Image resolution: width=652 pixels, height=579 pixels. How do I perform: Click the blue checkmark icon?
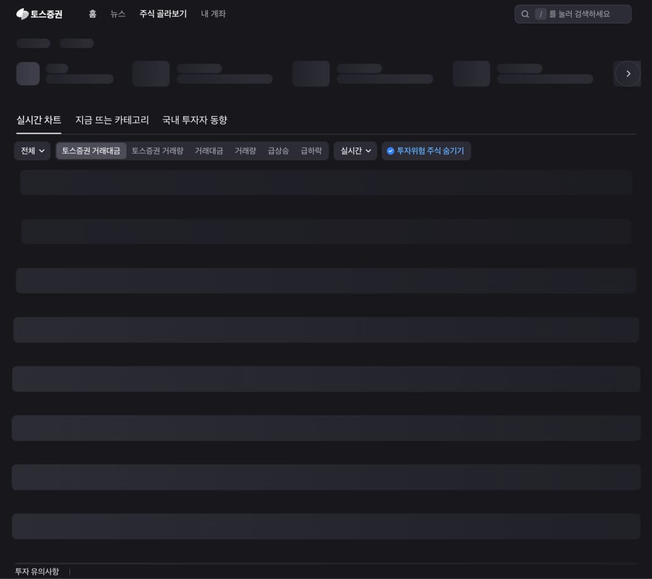390,151
